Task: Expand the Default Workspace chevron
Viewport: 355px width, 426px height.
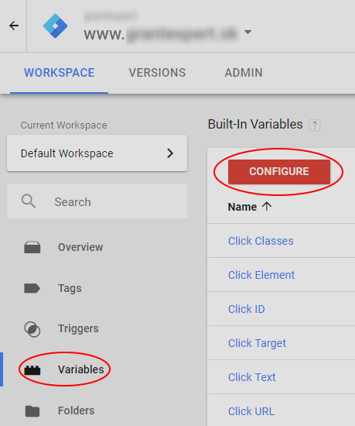Action: pyautogui.click(x=170, y=153)
